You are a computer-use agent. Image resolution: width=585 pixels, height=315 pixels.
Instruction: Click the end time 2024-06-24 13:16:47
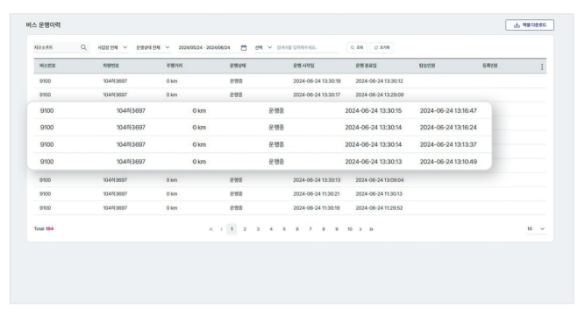pyautogui.click(x=448, y=110)
